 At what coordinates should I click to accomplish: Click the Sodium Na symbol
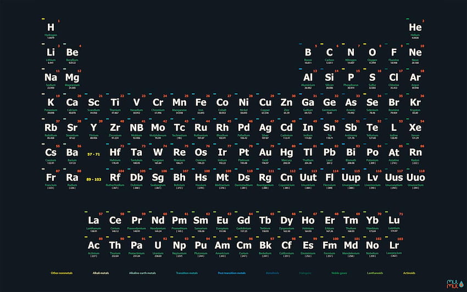51,78
